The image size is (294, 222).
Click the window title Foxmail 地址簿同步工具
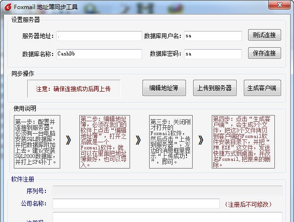click(46, 7)
